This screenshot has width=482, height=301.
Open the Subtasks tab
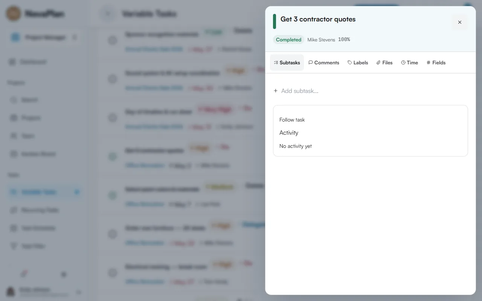pyautogui.click(x=287, y=62)
